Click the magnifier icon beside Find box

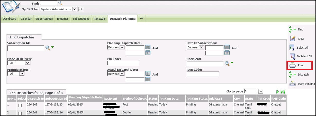coord(60,3)
